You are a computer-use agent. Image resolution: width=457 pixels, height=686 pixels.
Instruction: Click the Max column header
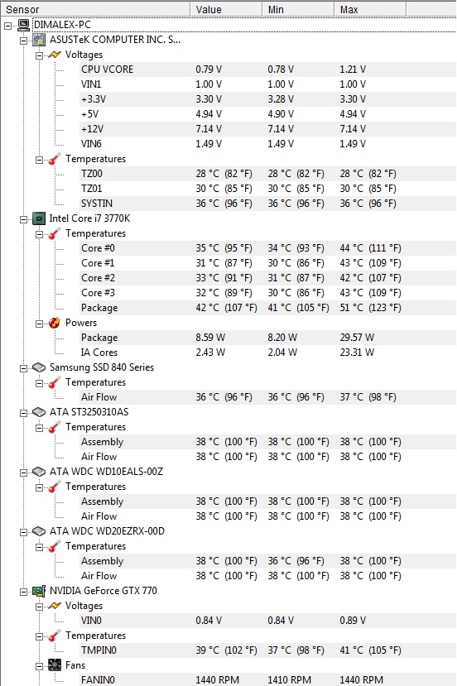[370, 9]
